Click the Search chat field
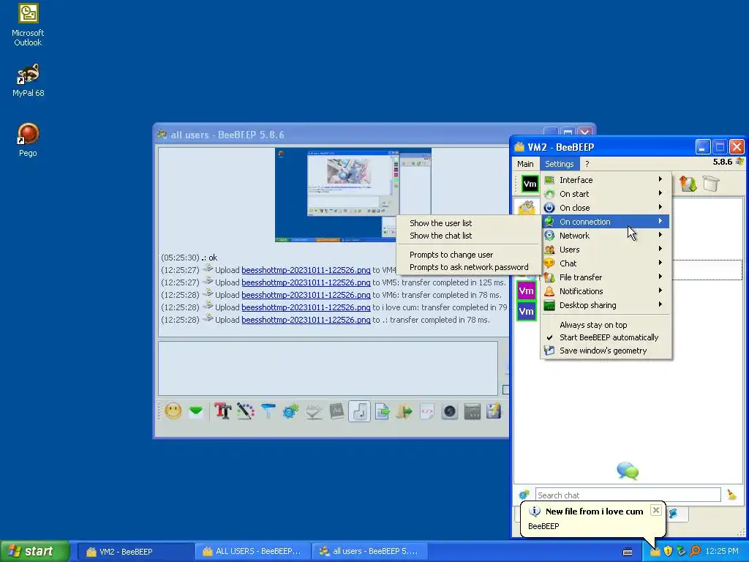 (628, 495)
